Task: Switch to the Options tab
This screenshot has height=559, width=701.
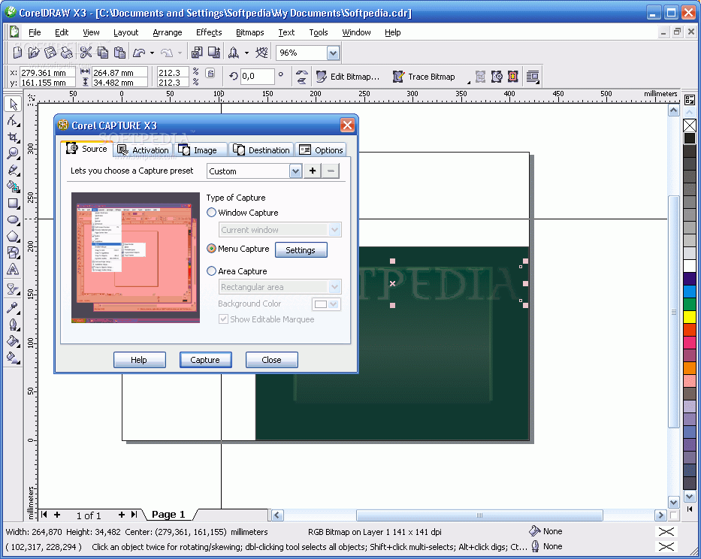Action: pos(321,150)
